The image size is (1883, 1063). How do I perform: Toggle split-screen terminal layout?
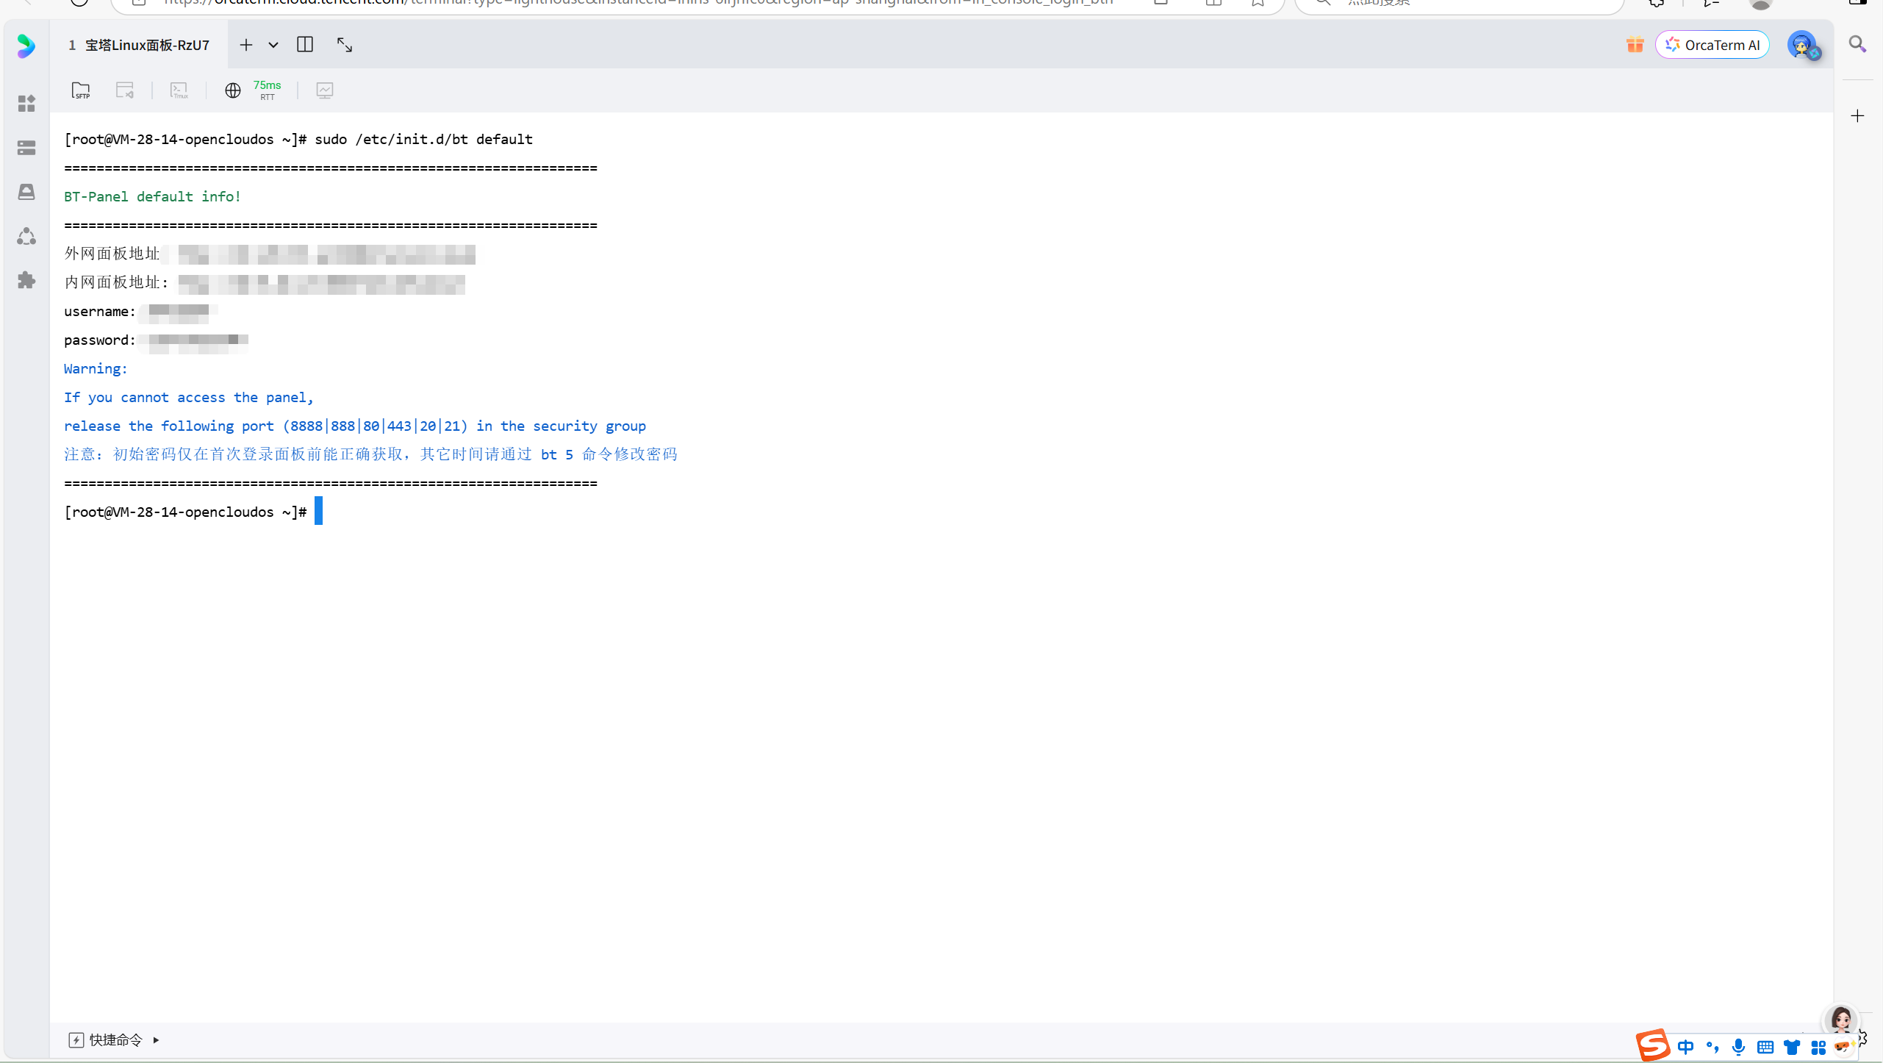[x=305, y=45]
